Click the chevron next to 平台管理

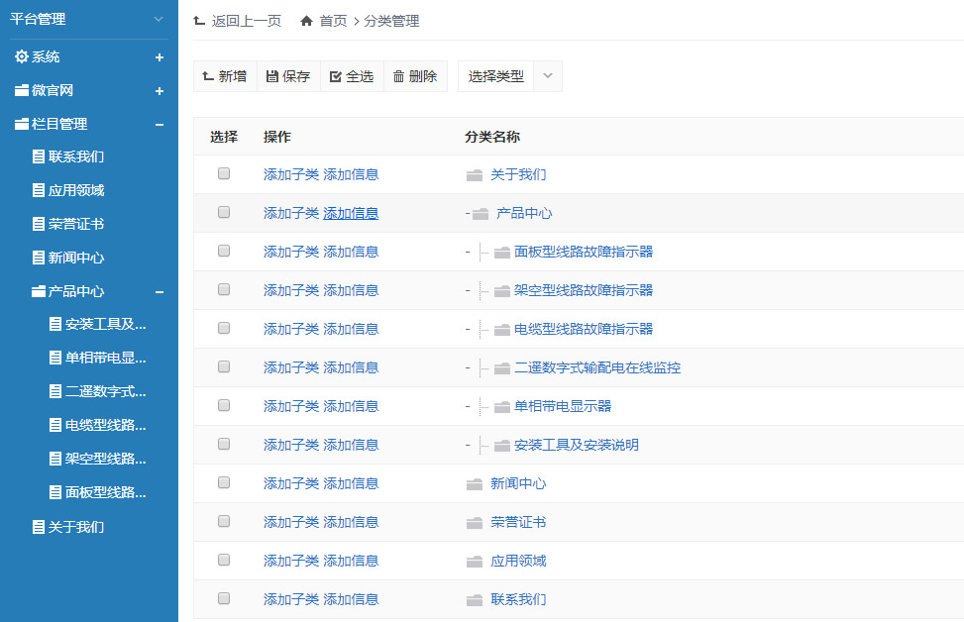pyautogui.click(x=157, y=19)
